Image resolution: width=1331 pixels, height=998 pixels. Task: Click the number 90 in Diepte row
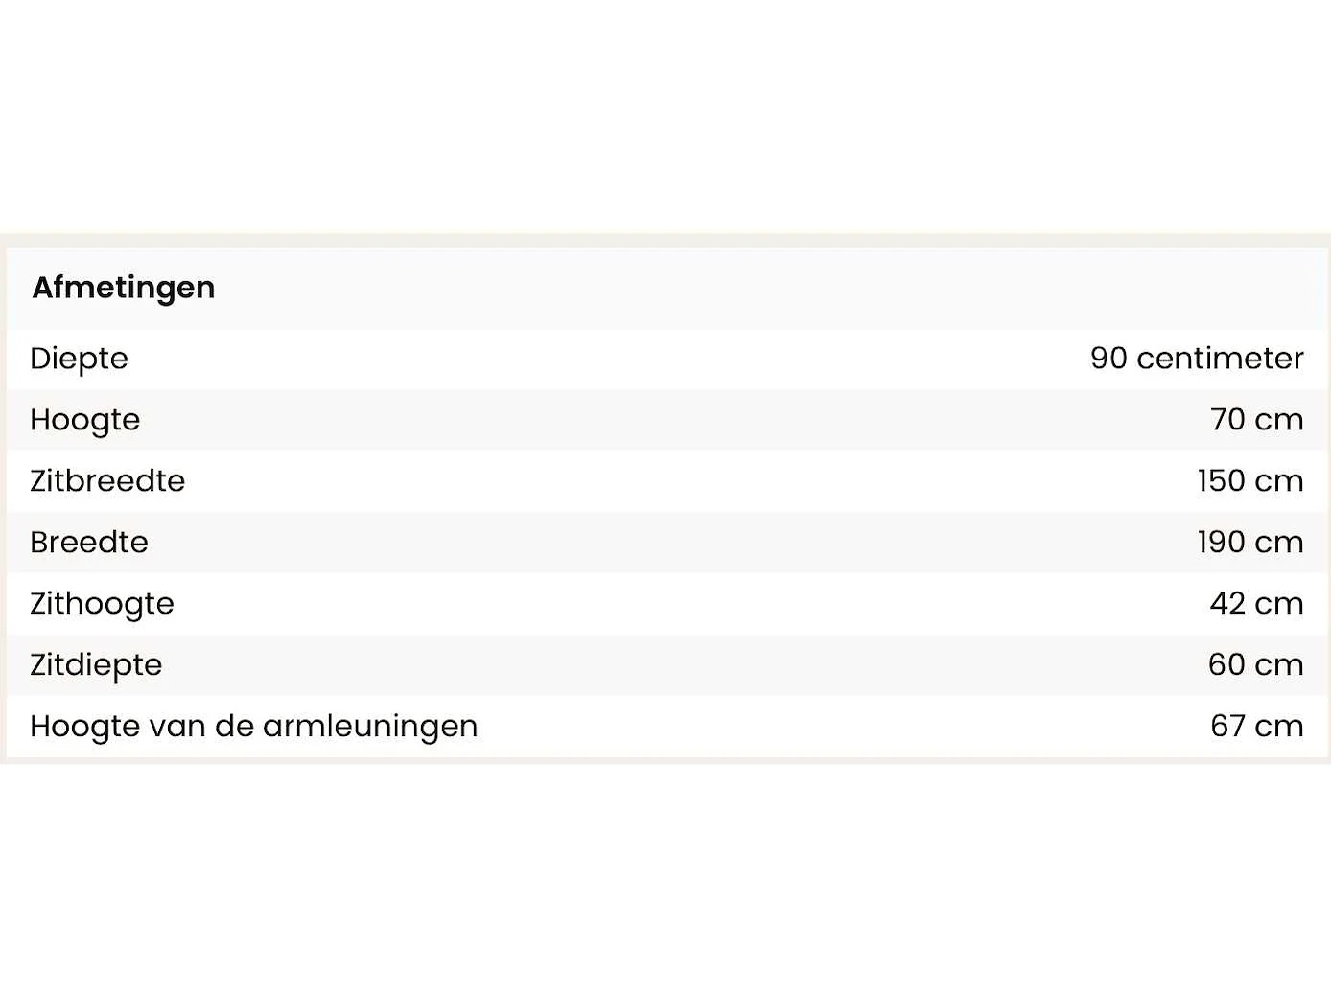(1109, 359)
